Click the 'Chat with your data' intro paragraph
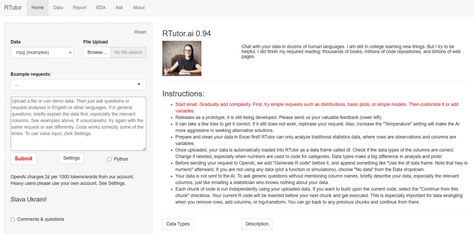This screenshot has height=239, width=474. coord(351,52)
